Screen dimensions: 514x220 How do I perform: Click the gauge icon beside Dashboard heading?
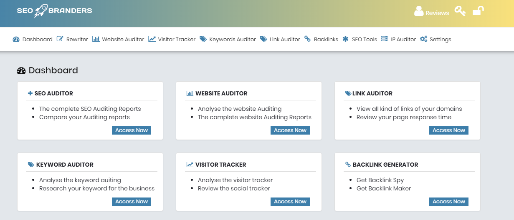pos(21,71)
